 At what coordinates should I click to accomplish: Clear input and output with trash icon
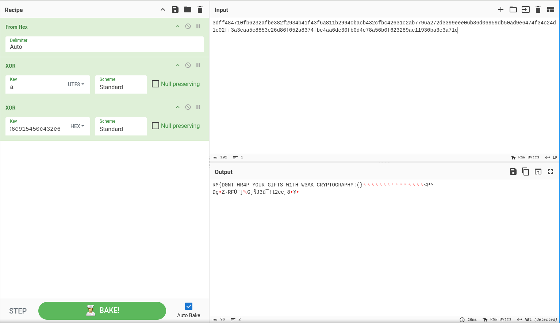[x=538, y=9]
